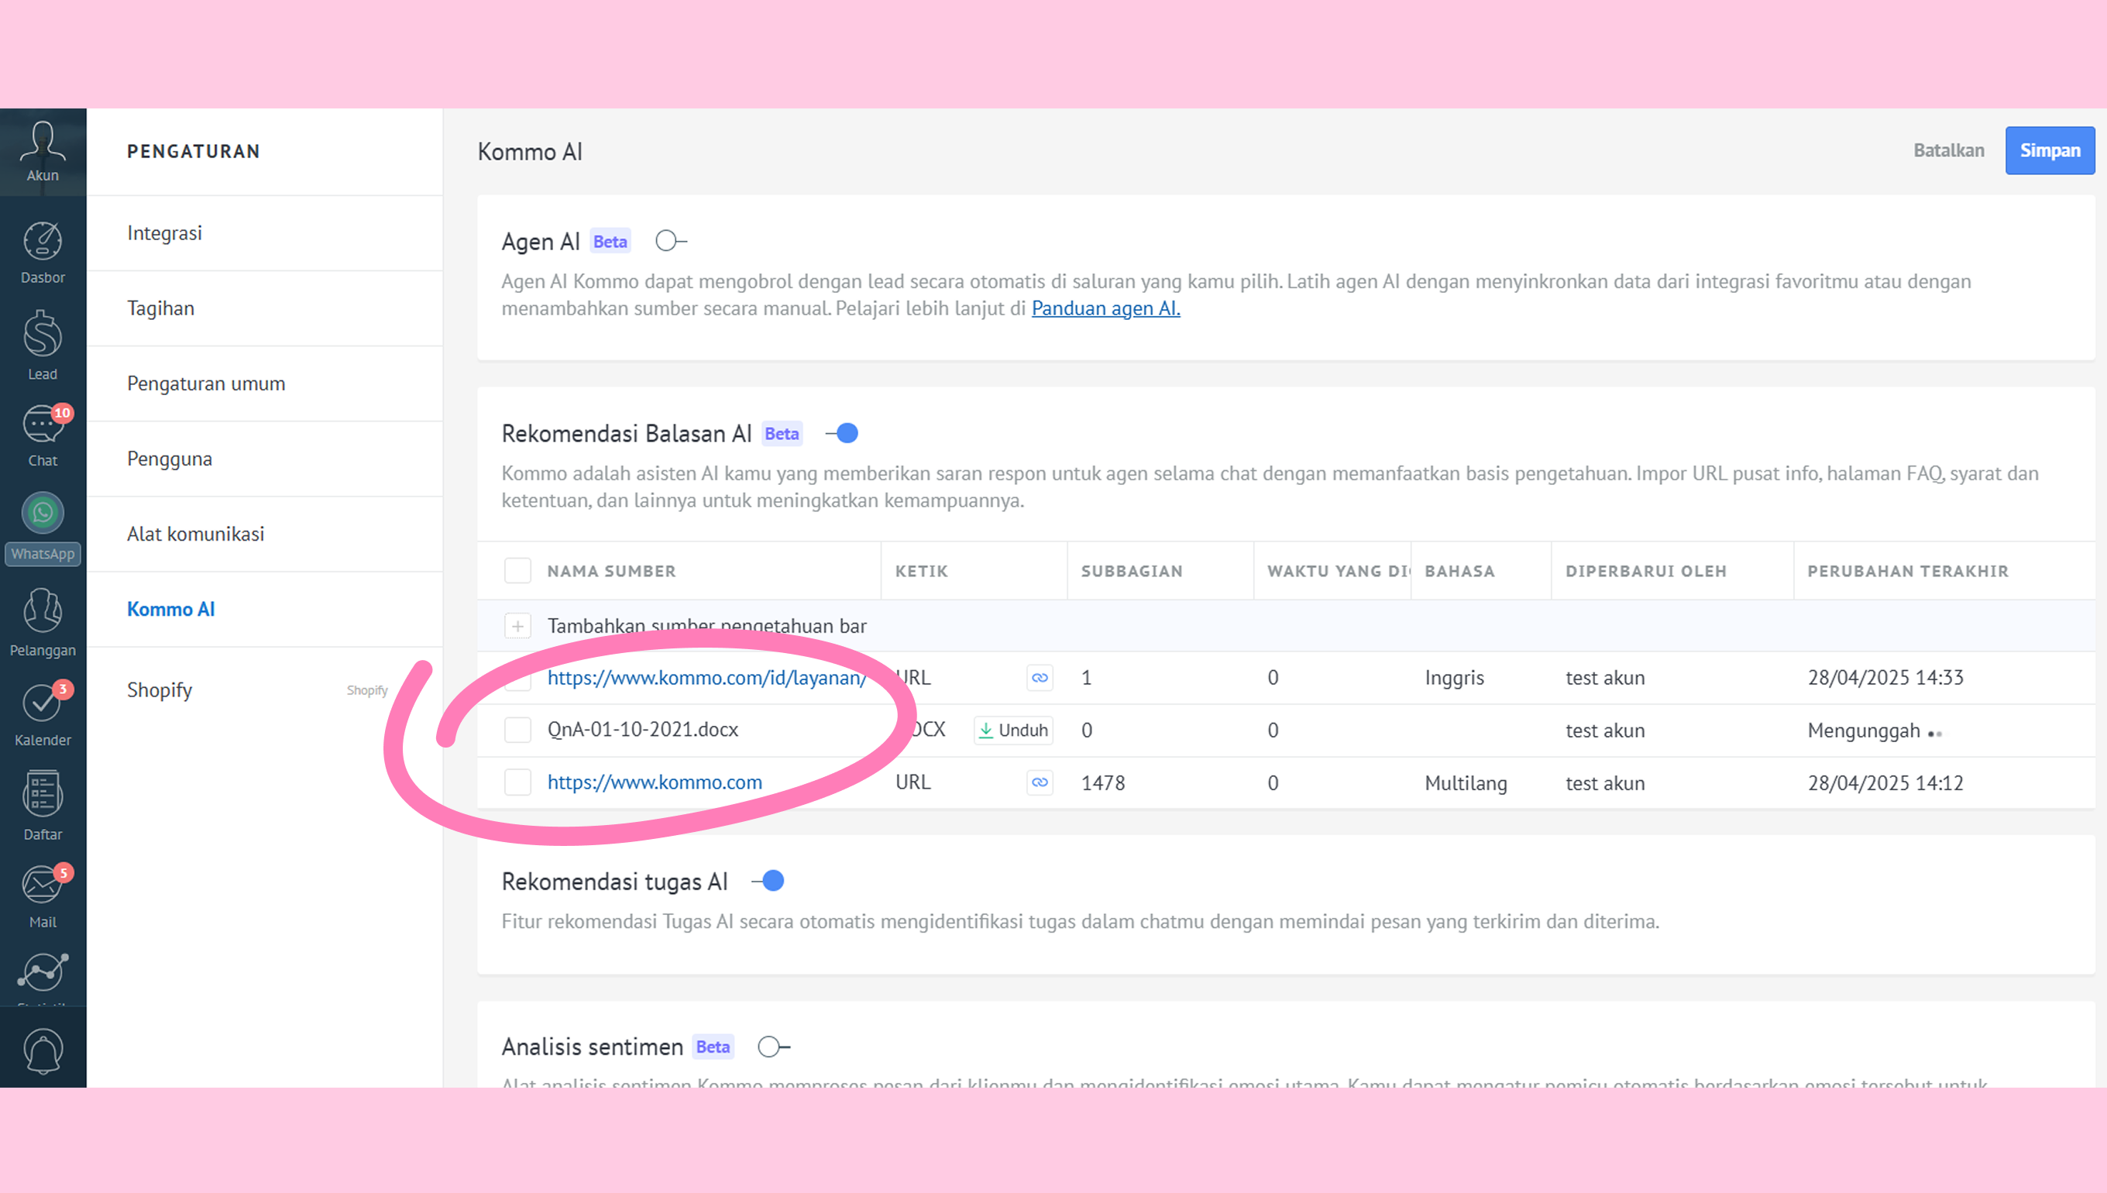Sort by Subbagian column header
This screenshot has width=2107, height=1193.
[1131, 571]
